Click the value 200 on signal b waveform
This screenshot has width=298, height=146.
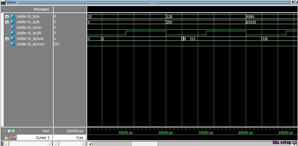click(169, 22)
